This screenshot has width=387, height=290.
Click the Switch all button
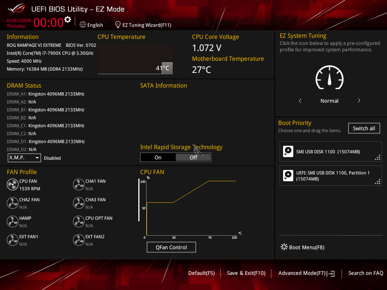coord(364,128)
